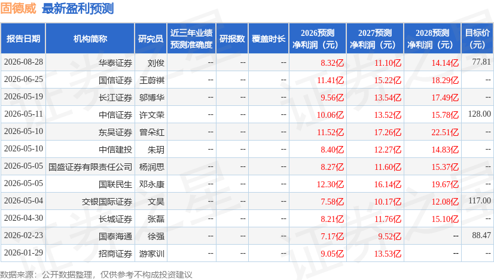Click the 目标价 column header
The height and width of the screenshot is (280, 494).
pos(477,38)
